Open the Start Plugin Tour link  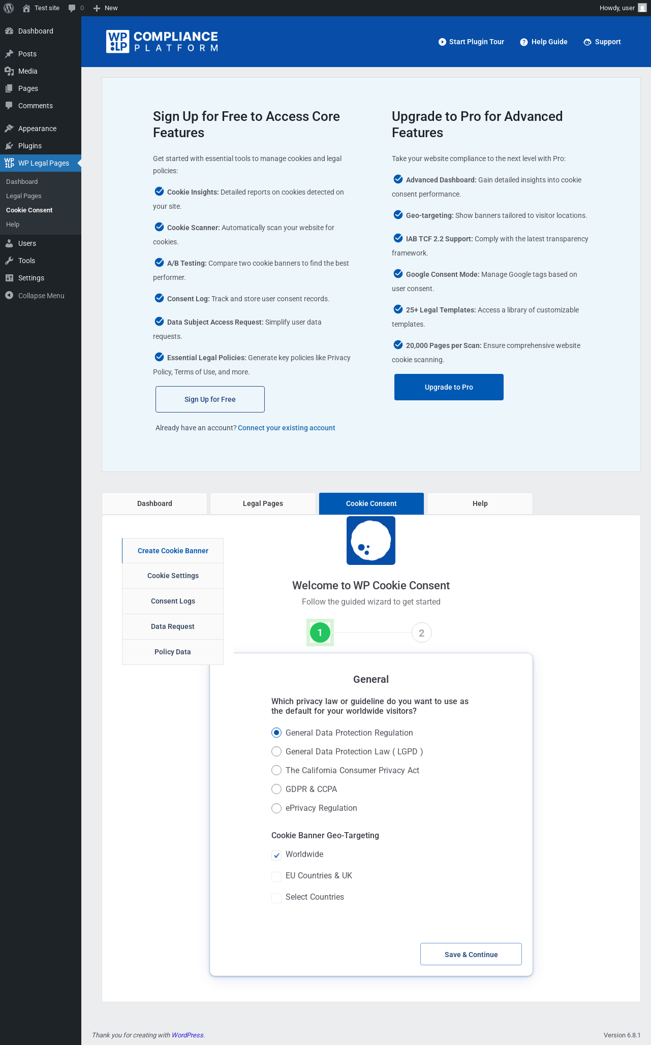pos(472,42)
